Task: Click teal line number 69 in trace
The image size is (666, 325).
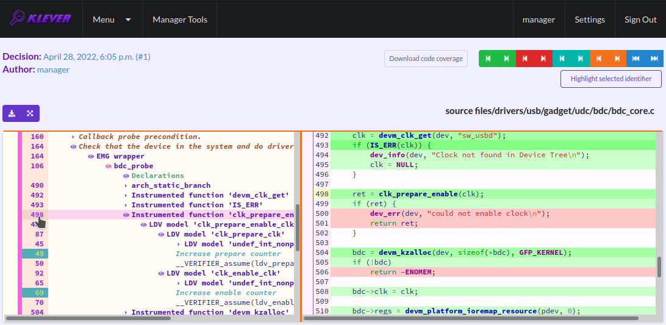Action: tap(35, 293)
